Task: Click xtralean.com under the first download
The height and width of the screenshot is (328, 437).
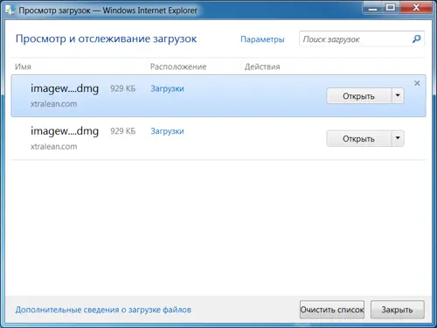Action: [53, 104]
